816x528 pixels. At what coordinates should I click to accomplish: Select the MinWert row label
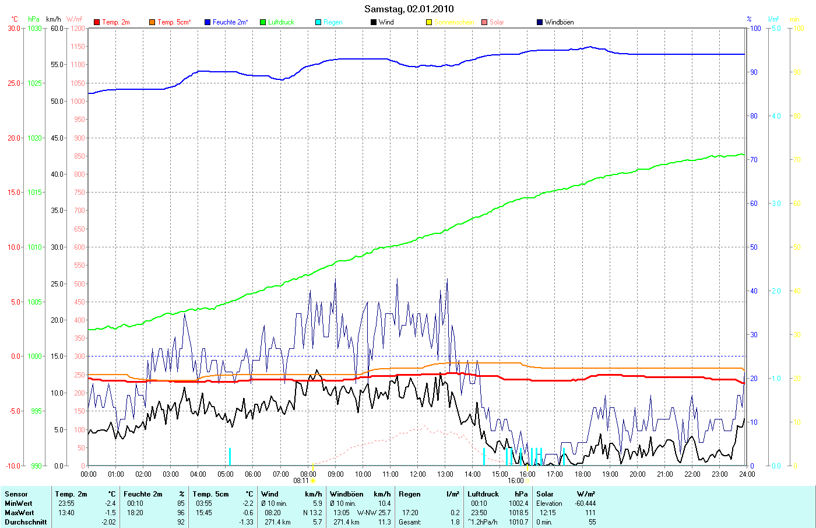(x=19, y=503)
